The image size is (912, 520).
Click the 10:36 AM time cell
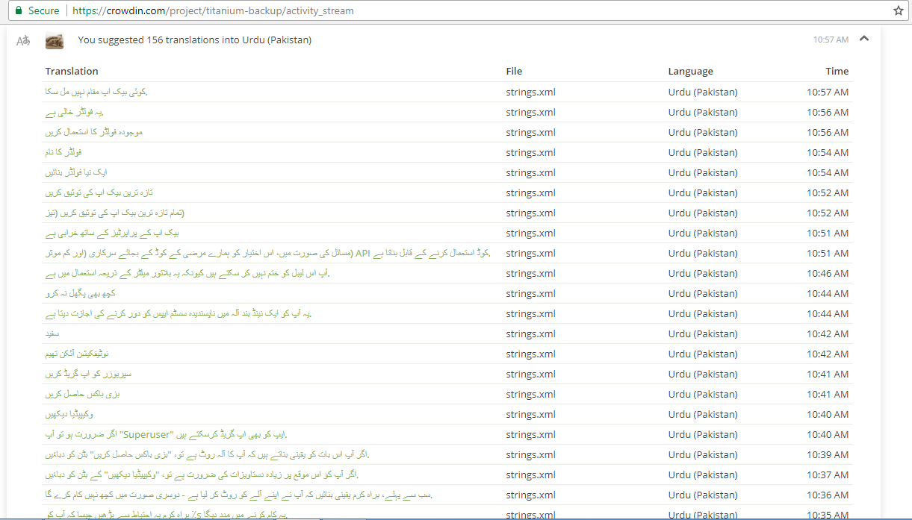(828, 495)
